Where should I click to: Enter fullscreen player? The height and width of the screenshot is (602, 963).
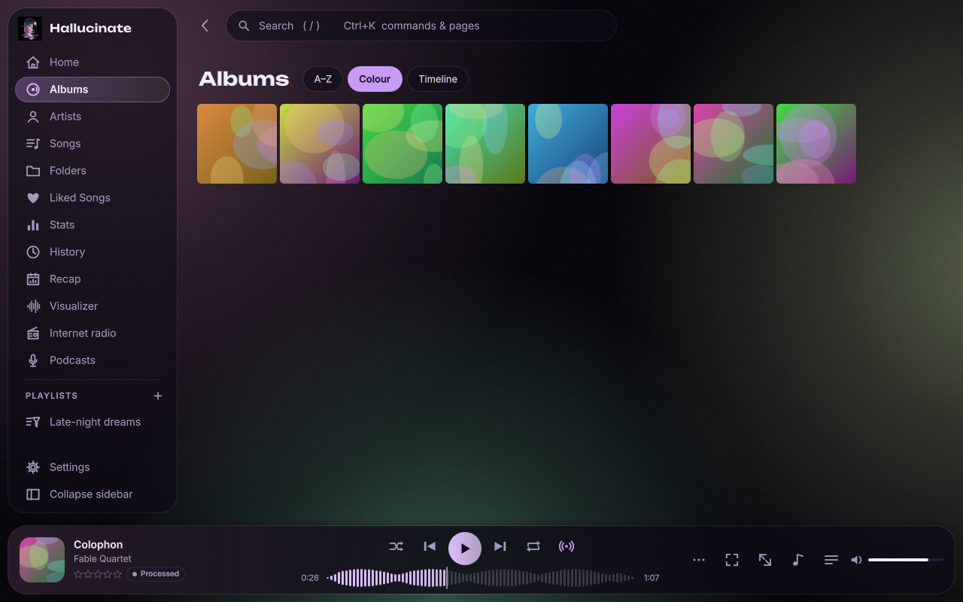pyautogui.click(x=732, y=560)
